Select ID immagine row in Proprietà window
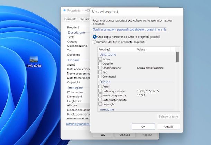Image resolution: width=211 pixels, height=145 pixels. tap(78, 92)
